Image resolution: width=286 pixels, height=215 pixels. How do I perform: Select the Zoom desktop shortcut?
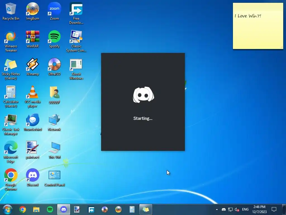pyautogui.click(x=54, y=11)
